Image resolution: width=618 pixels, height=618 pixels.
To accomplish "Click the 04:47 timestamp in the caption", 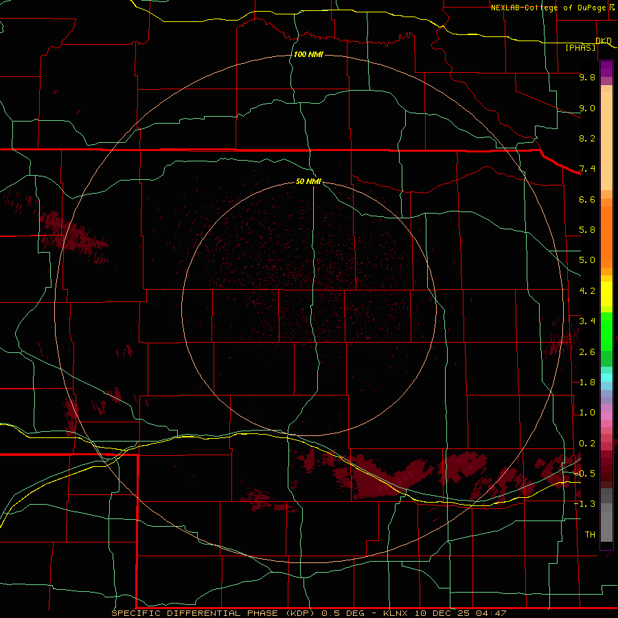I will tap(491, 613).
